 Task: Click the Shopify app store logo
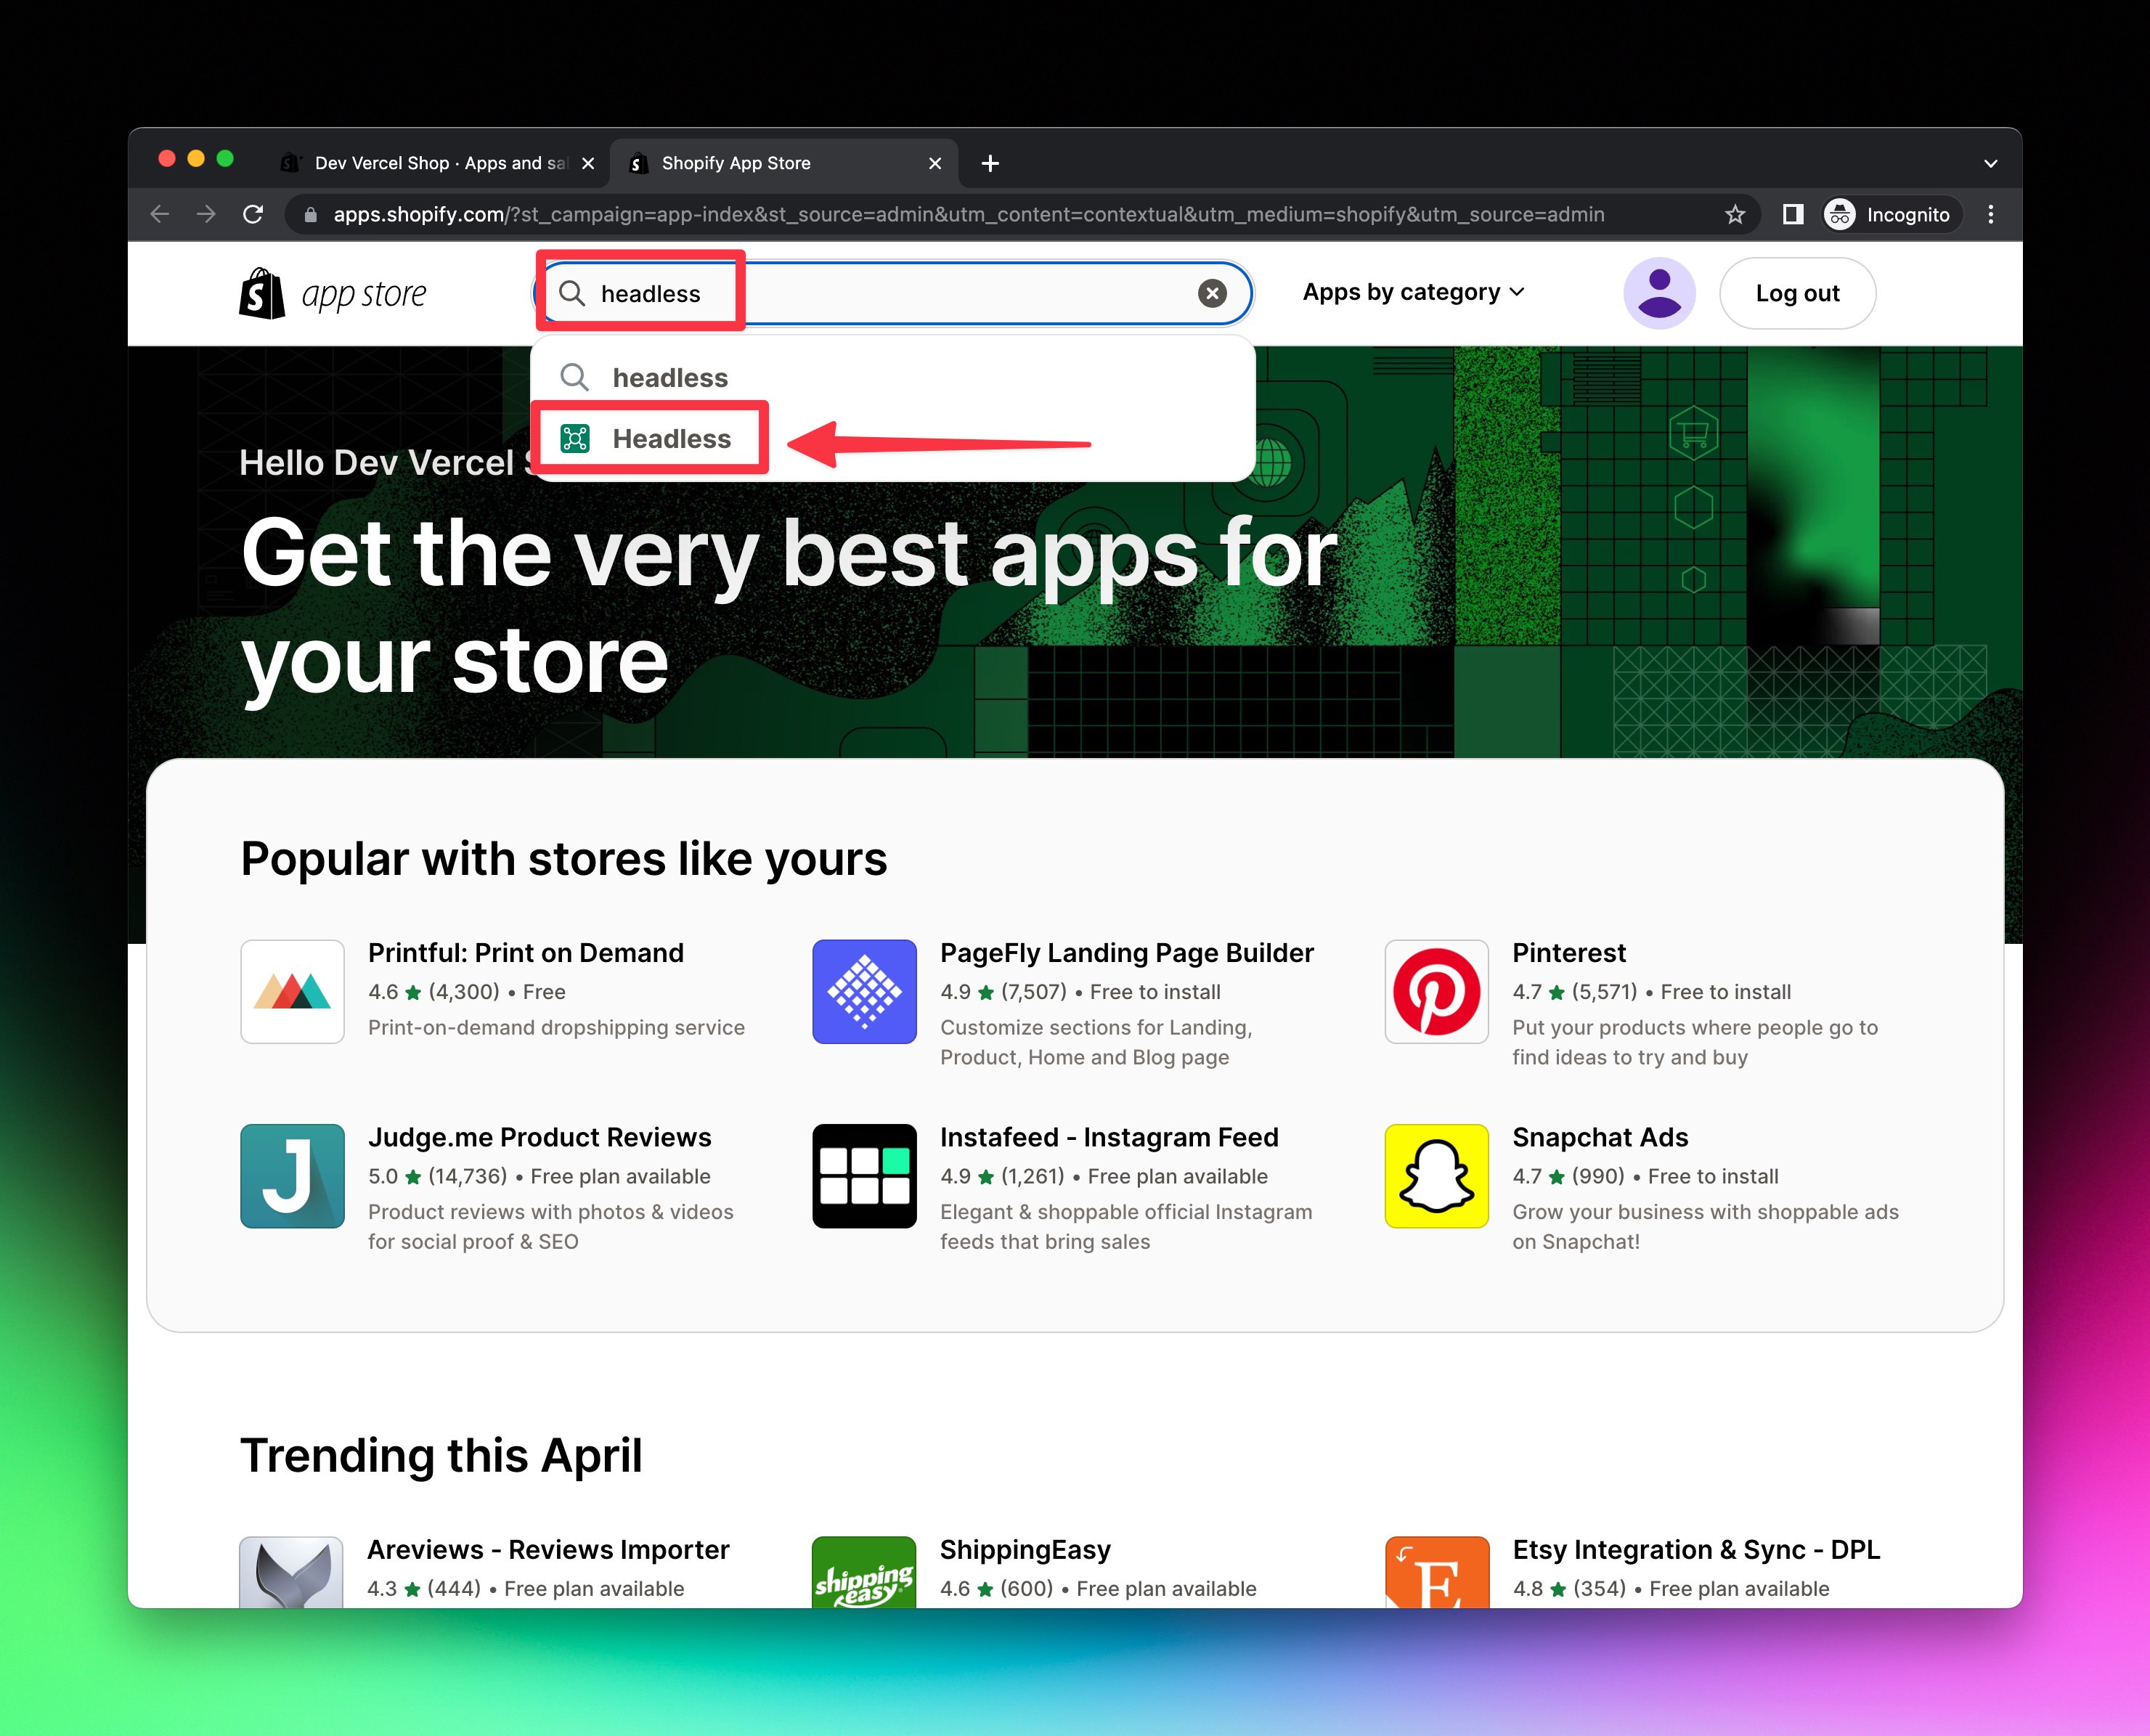(x=333, y=293)
